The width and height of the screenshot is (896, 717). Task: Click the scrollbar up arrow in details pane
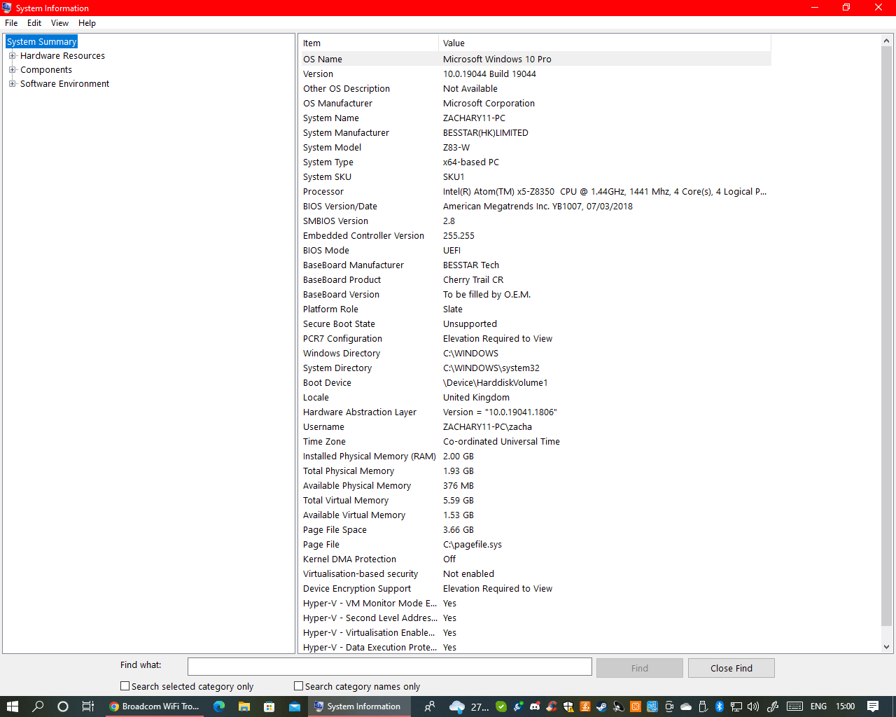coord(887,41)
